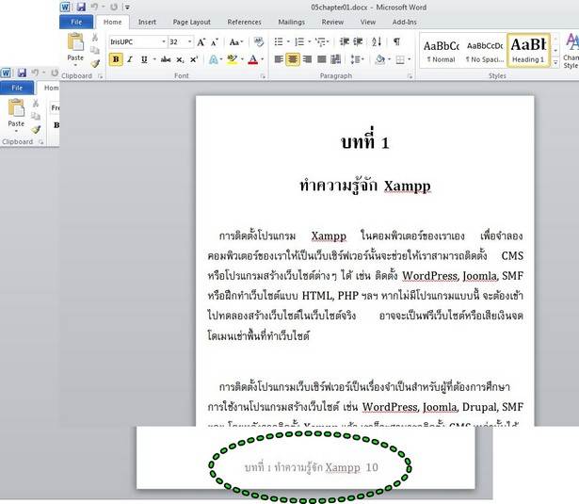This screenshot has height=504, width=579.
Task: Open the Font dialog launcher
Action: [x=263, y=76]
